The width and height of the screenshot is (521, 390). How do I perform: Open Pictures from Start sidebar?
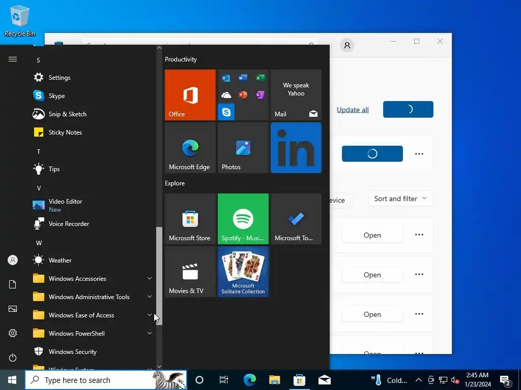(x=13, y=309)
